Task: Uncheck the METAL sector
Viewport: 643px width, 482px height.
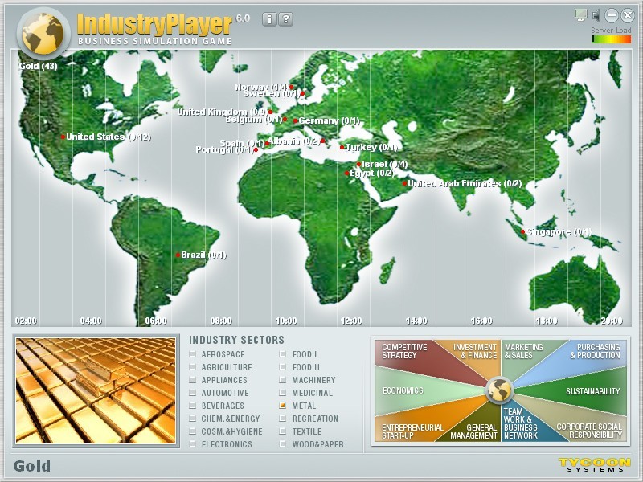Action: 281,406
